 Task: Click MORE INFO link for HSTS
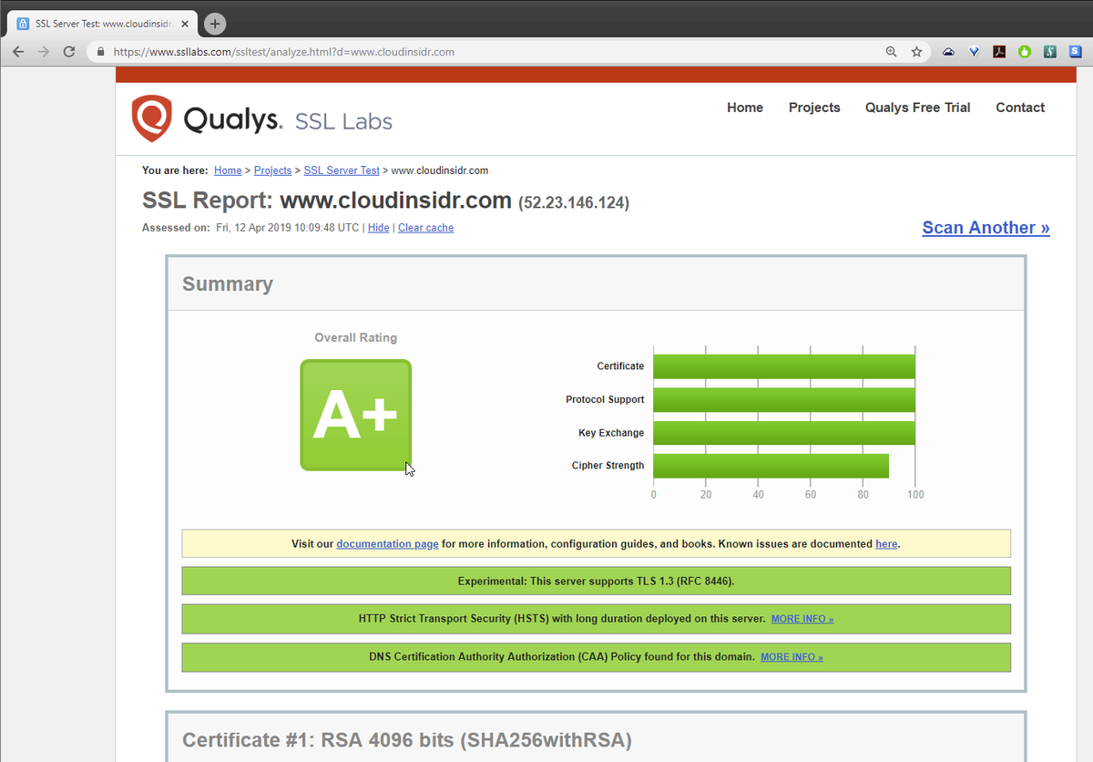(802, 619)
